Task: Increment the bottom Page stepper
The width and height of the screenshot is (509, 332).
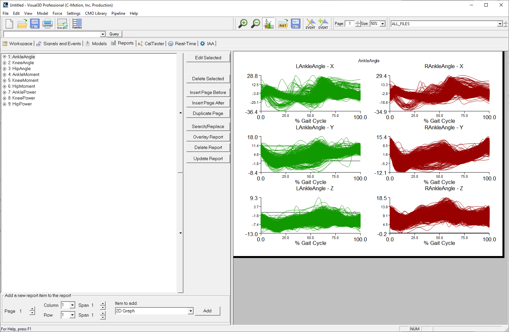Action: pos(32,309)
